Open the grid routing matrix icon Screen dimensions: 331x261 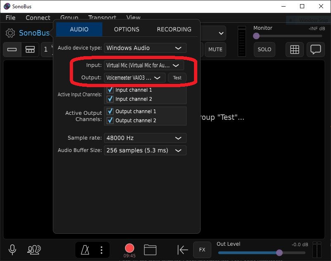point(295,50)
